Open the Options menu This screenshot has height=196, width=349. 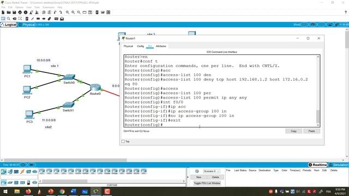point(20,7)
